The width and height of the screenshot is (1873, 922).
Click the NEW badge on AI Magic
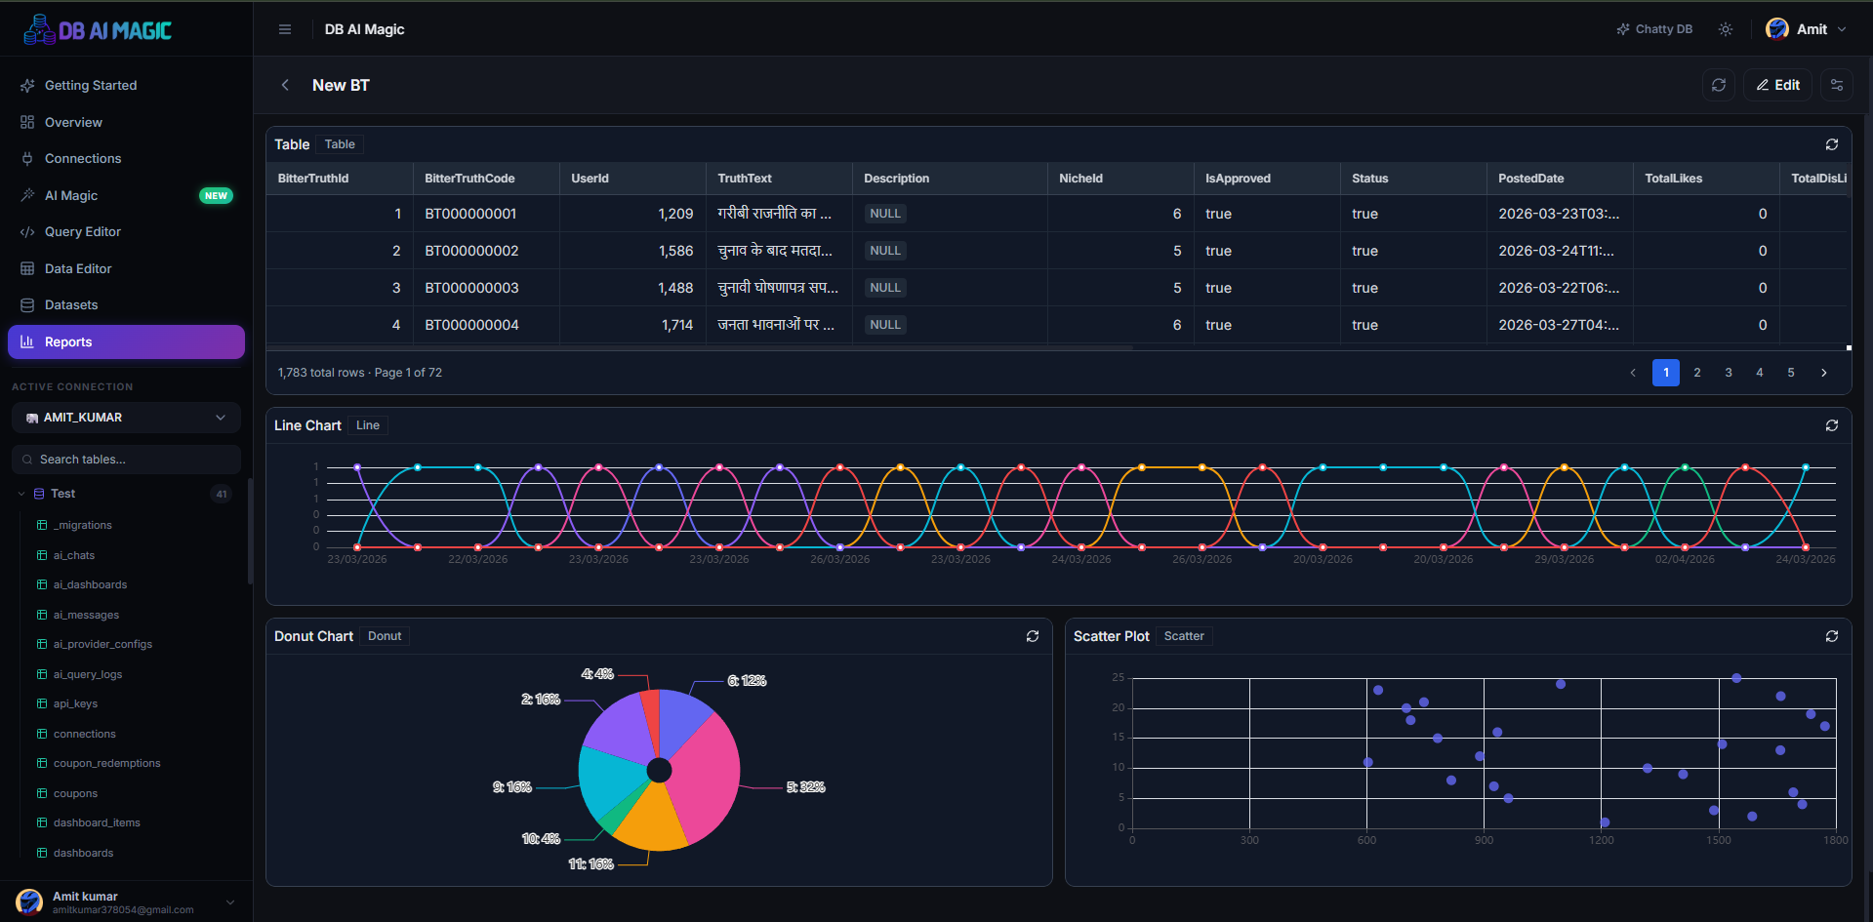pyautogui.click(x=216, y=195)
